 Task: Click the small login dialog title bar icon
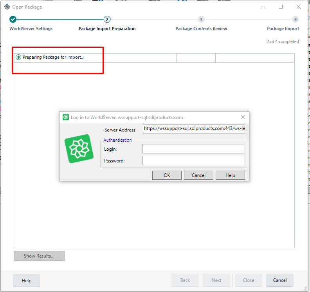(66, 117)
